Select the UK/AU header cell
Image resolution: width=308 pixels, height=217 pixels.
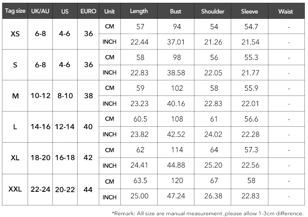click(x=40, y=11)
